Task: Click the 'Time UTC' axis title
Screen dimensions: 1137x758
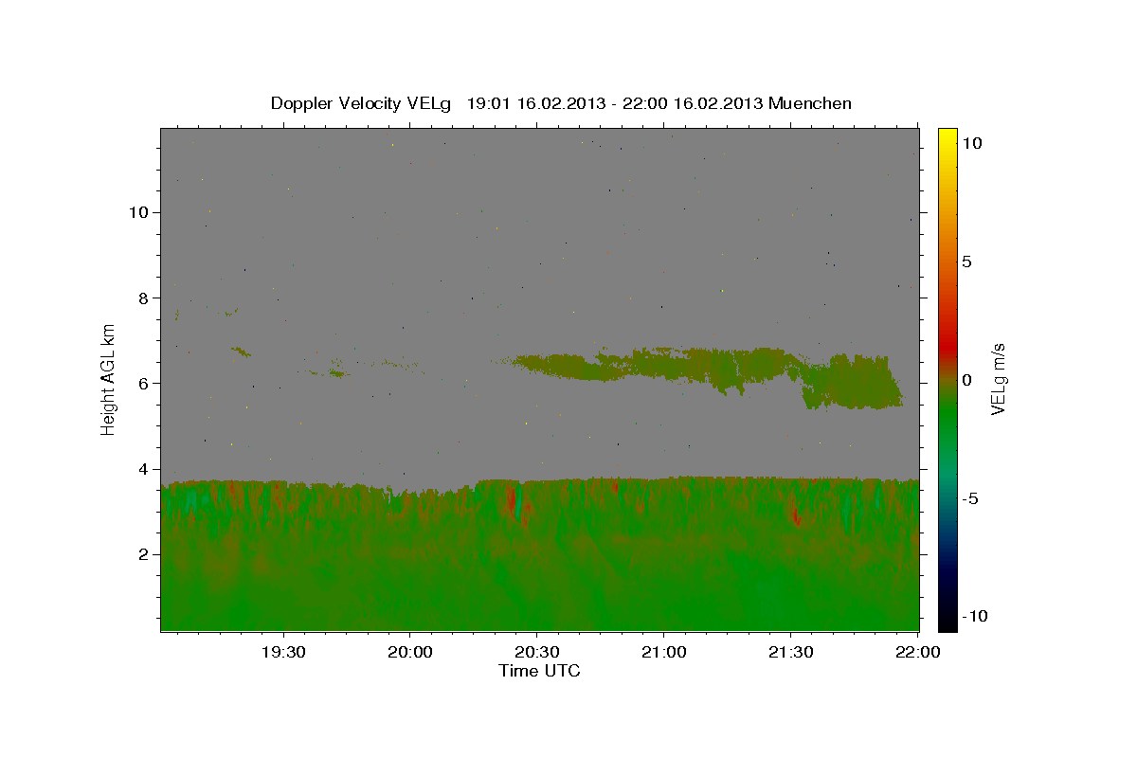Action: click(x=539, y=671)
